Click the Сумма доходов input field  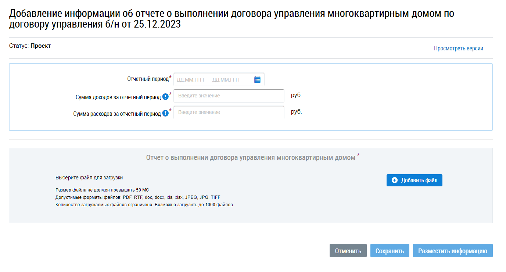229,96
